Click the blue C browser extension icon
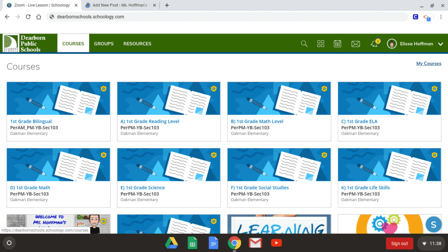The image size is (448, 252). pyautogui.click(x=416, y=17)
